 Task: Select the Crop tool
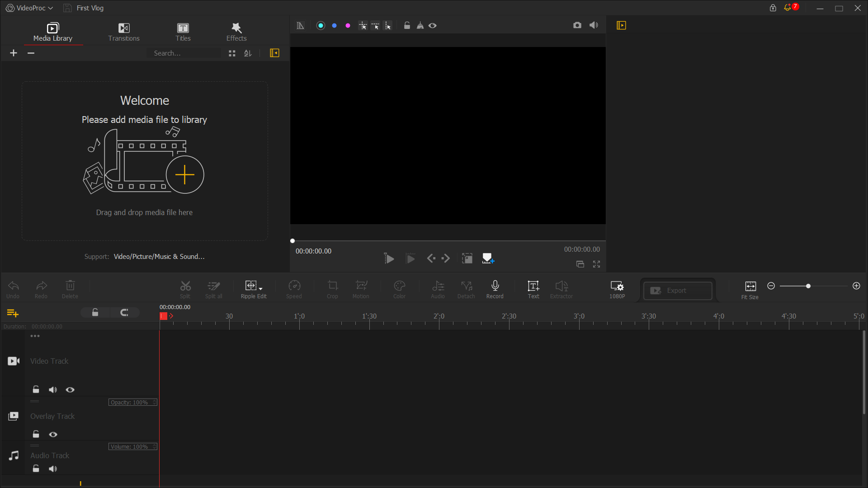click(x=333, y=290)
